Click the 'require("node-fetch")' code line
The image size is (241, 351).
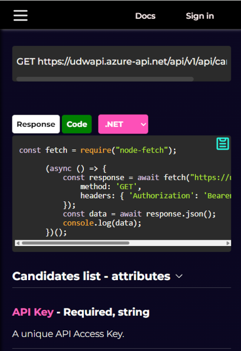click(97, 150)
